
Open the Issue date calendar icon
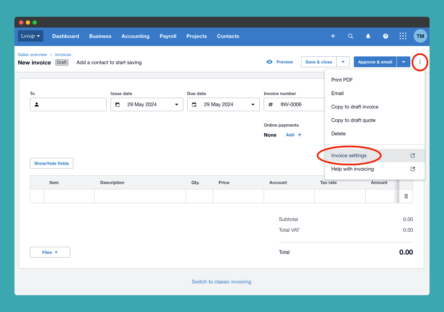[x=117, y=104]
